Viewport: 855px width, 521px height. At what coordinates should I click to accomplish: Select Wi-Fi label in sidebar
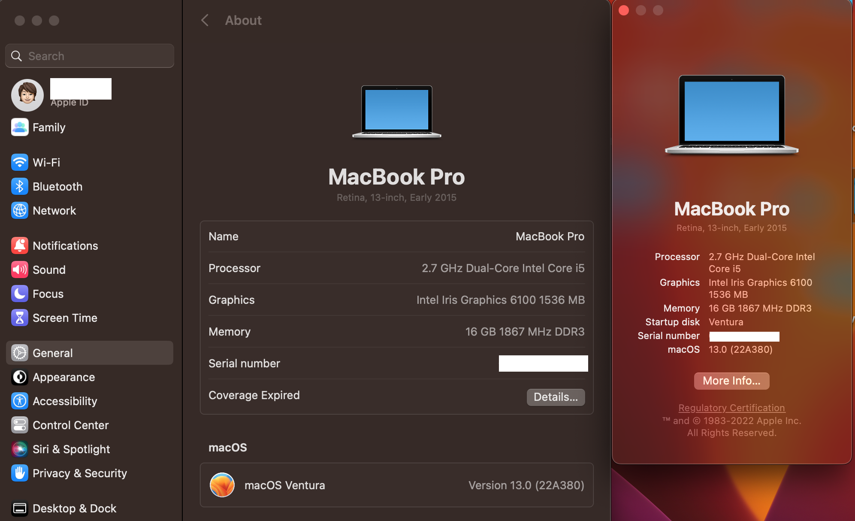coord(46,163)
